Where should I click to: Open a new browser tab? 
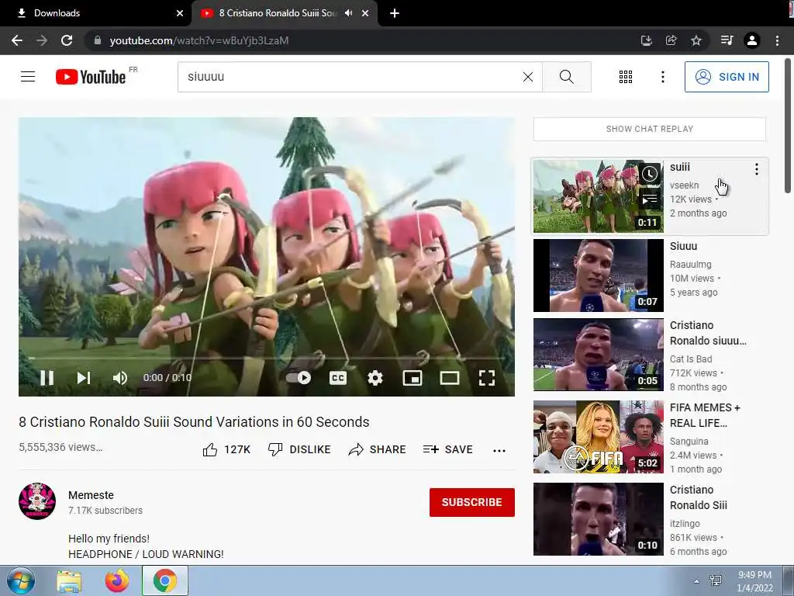click(x=395, y=13)
